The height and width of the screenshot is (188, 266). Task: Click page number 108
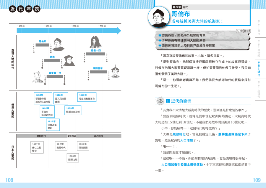point(9,180)
